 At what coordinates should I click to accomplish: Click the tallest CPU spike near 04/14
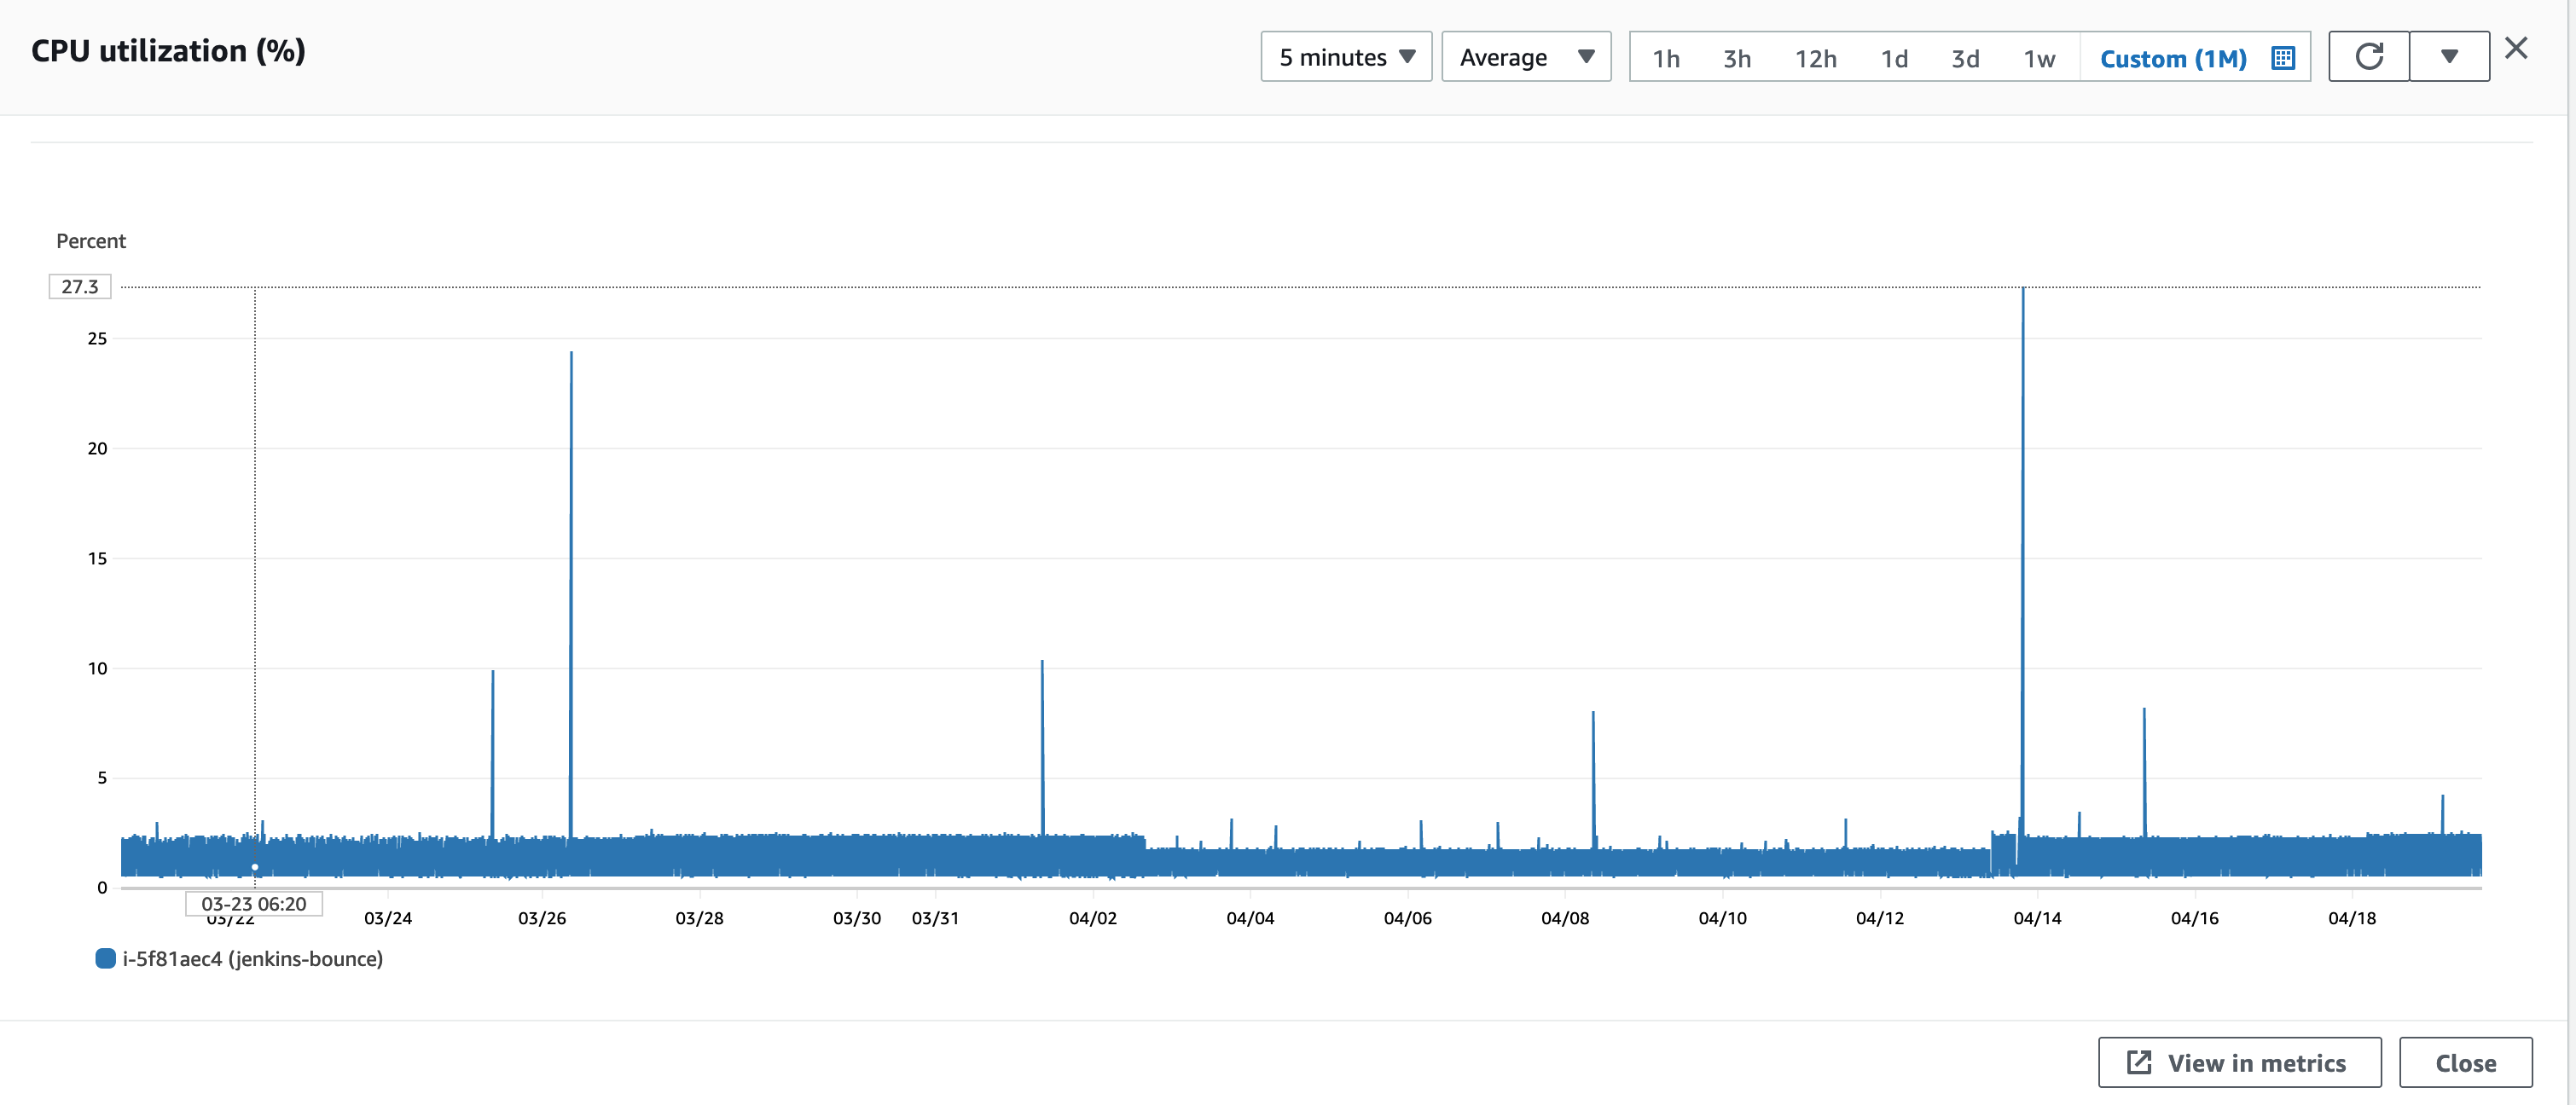click(2023, 292)
